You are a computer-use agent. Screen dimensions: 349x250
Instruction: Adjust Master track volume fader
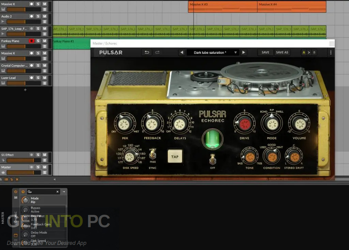tap(24, 172)
